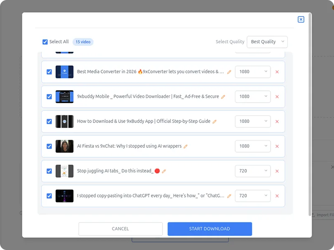334x250 pixels.
Task: Open the 1080 quality dropdown for 9xbuddy Mobile
Action: (x=253, y=97)
